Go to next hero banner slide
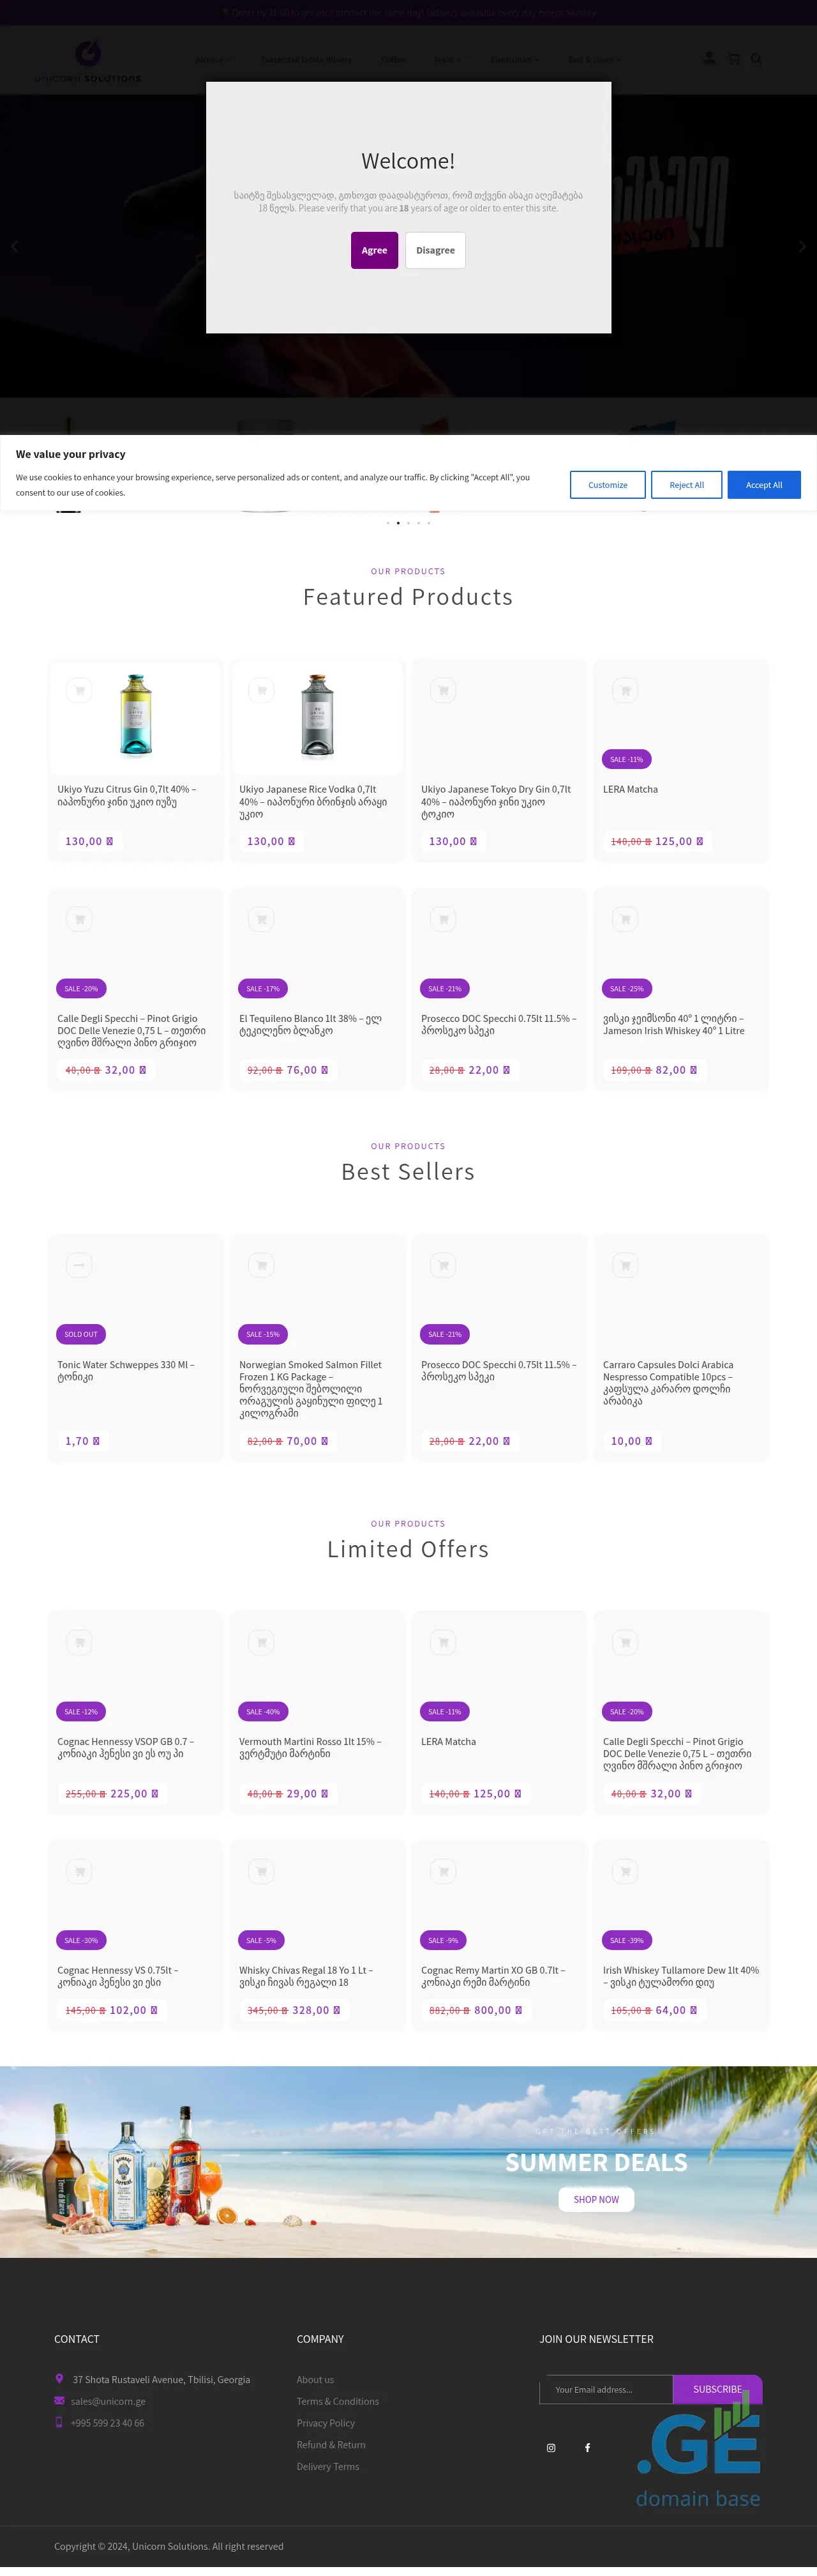Viewport: 817px width, 2576px height. point(801,246)
